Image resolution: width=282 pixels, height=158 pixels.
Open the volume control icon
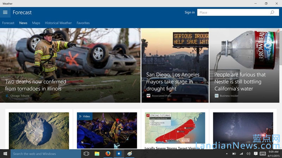[249, 154]
